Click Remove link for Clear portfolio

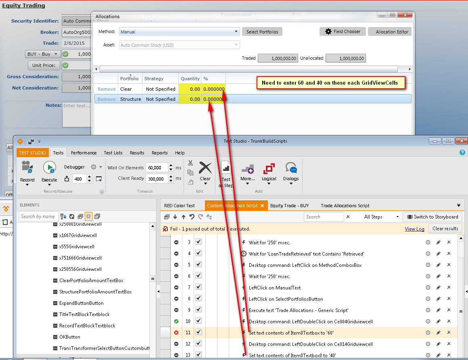click(107, 89)
